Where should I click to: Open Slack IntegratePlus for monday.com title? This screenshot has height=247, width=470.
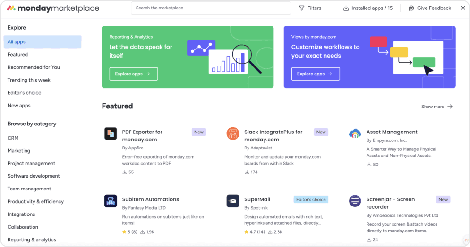(x=273, y=136)
